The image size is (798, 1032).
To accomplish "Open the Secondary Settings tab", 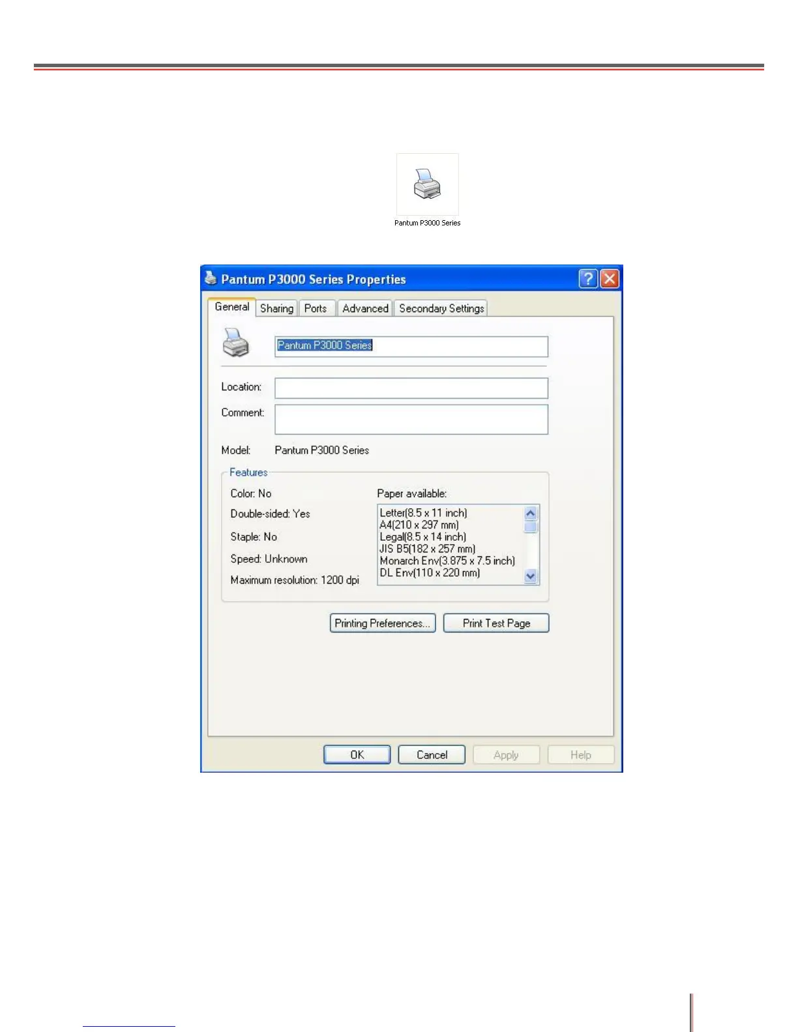I will coord(441,308).
